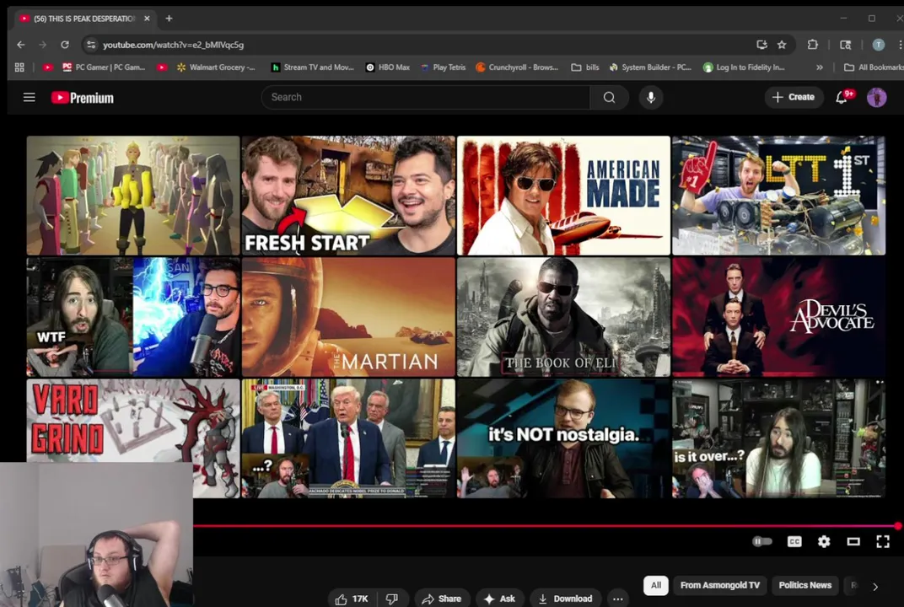Click the Create button

(794, 98)
